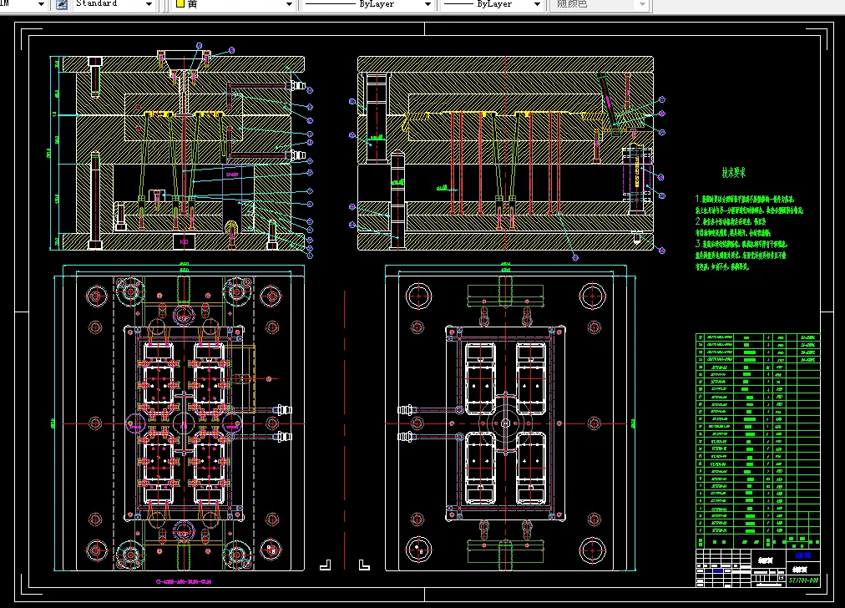Click the top row of the parts list
Viewport: 845px width, 608px height.
757,336
